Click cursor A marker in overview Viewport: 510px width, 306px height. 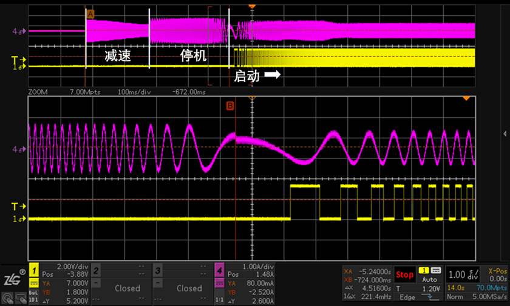[90, 13]
